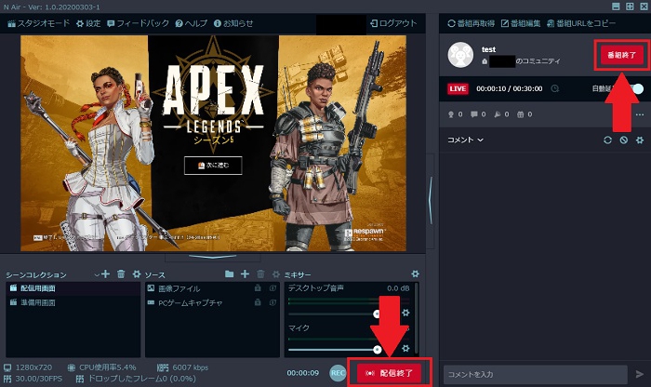The height and width of the screenshot is (387, 651).
Task: Click the ad points megaphone icon
Action: 498,114
